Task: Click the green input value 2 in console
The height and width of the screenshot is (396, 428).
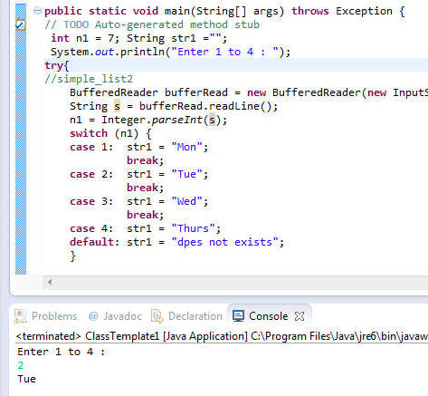Action: (21, 365)
